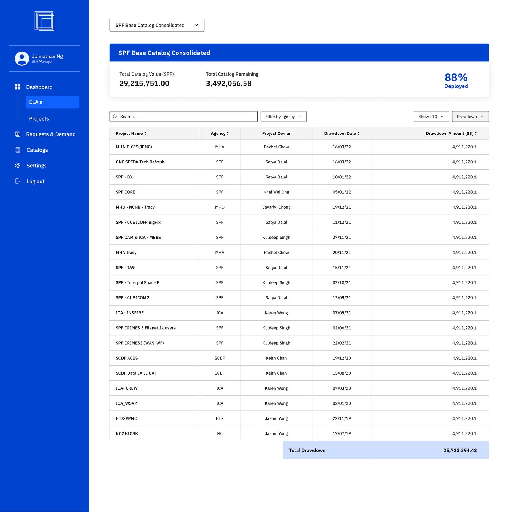Image resolution: width=512 pixels, height=512 pixels.
Task: Click the Project Owner column header
Action: (x=276, y=133)
